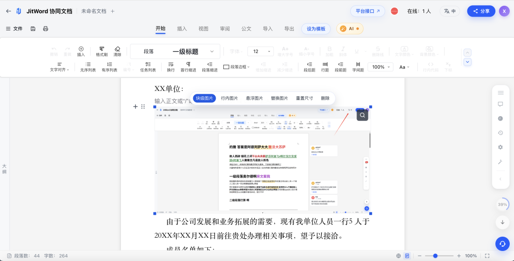Delete the image via 删除 button

325,98
